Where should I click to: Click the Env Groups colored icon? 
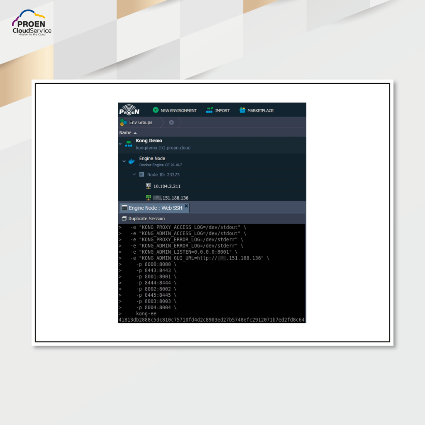point(123,122)
